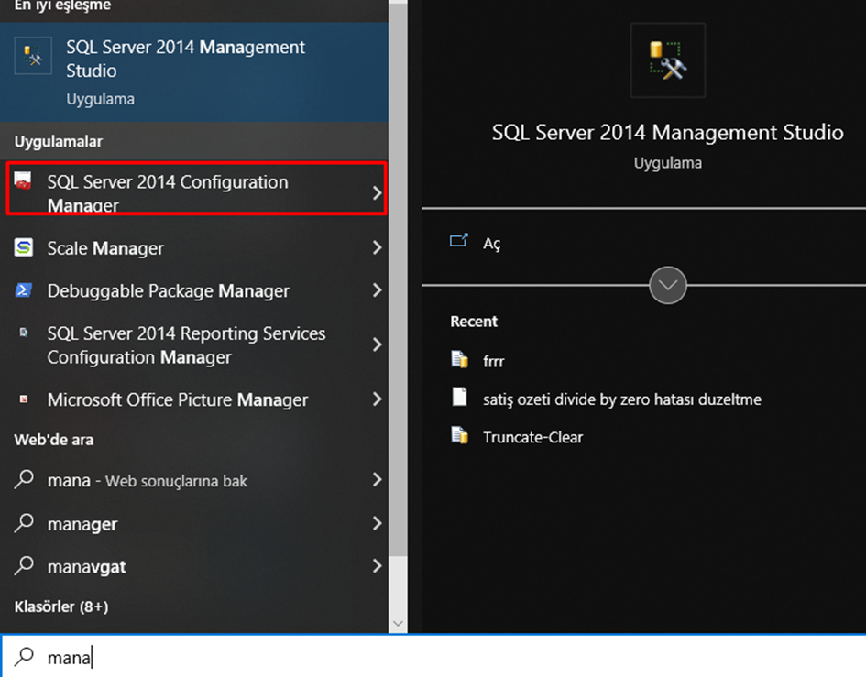Image resolution: width=866 pixels, height=677 pixels.
Task: Expand the 'manavgat' suggestion chevron
Action: coord(377,565)
